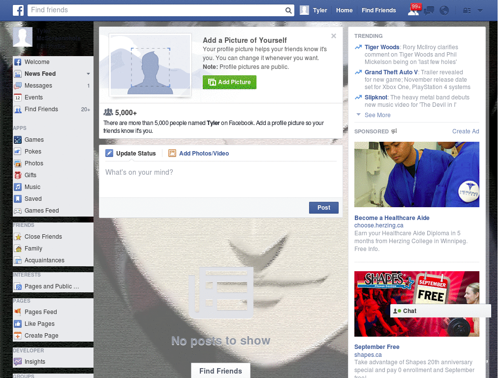Click the Games app icon
This screenshot has width=504, height=378.
(18, 140)
